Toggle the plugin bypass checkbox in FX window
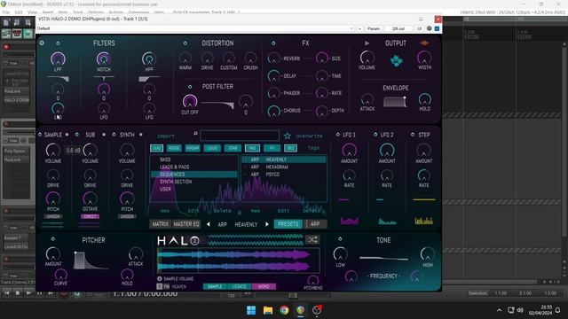Image resolution: width=568 pixels, height=319 pixels. pyautogui.click(x=437, y=28)
